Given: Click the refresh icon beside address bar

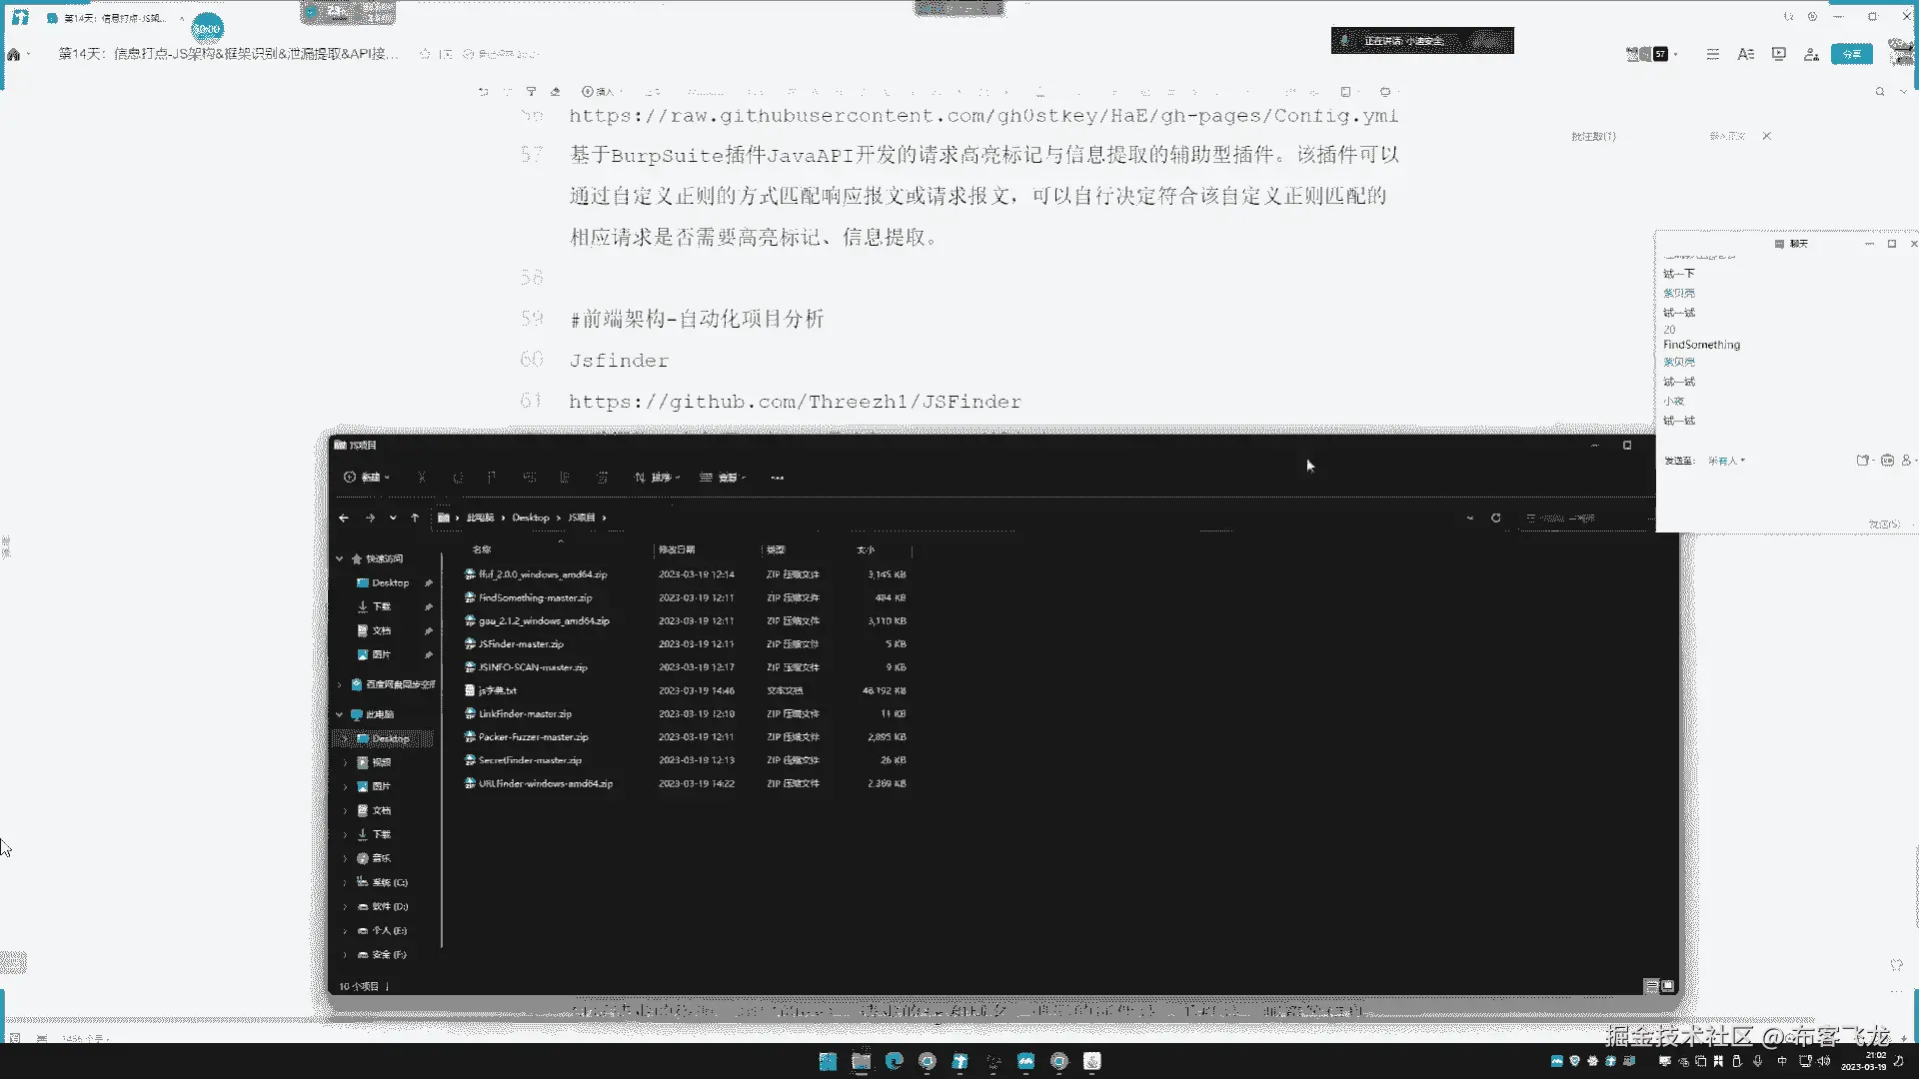Looking at the screenshot, I should coord(1496,518).
